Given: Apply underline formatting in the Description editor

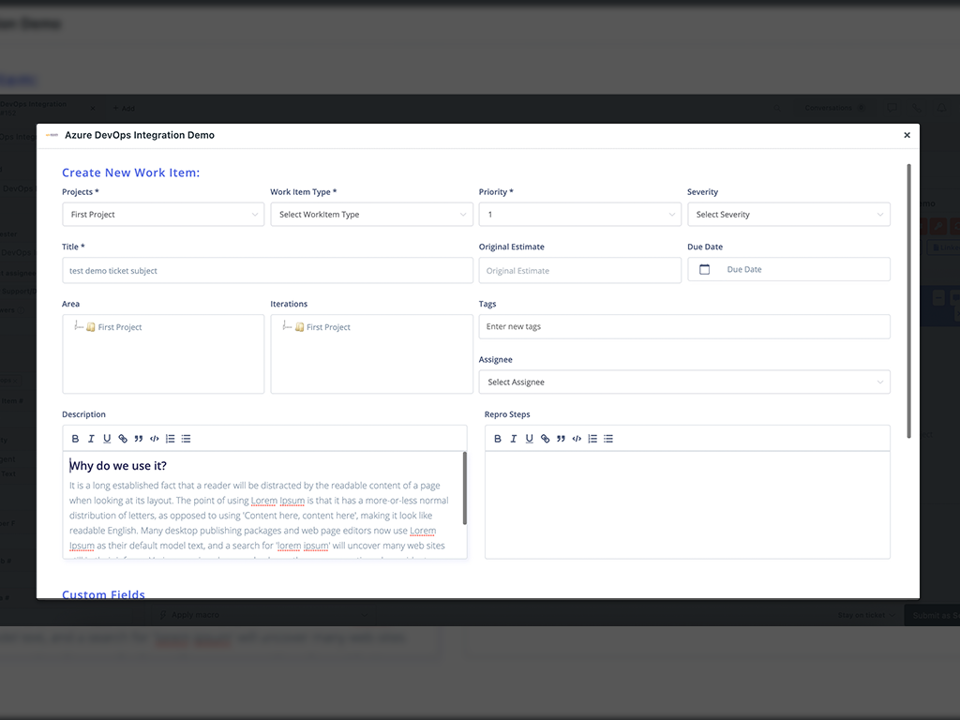Looking at the screenshot, I should click(x=107, y=438).
